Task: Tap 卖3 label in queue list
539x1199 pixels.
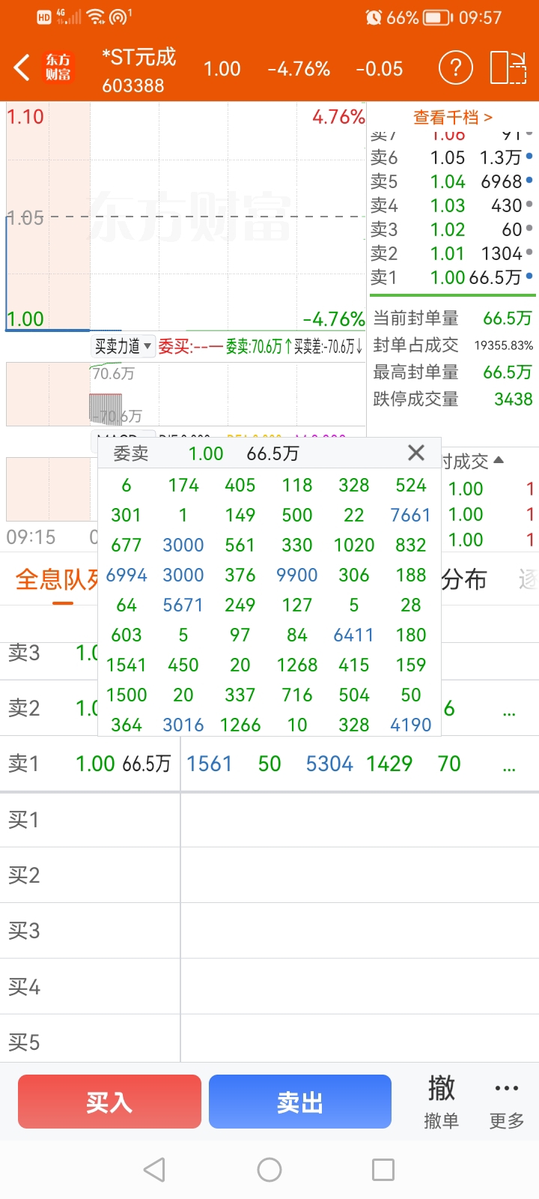Action: tap(24, 653)
